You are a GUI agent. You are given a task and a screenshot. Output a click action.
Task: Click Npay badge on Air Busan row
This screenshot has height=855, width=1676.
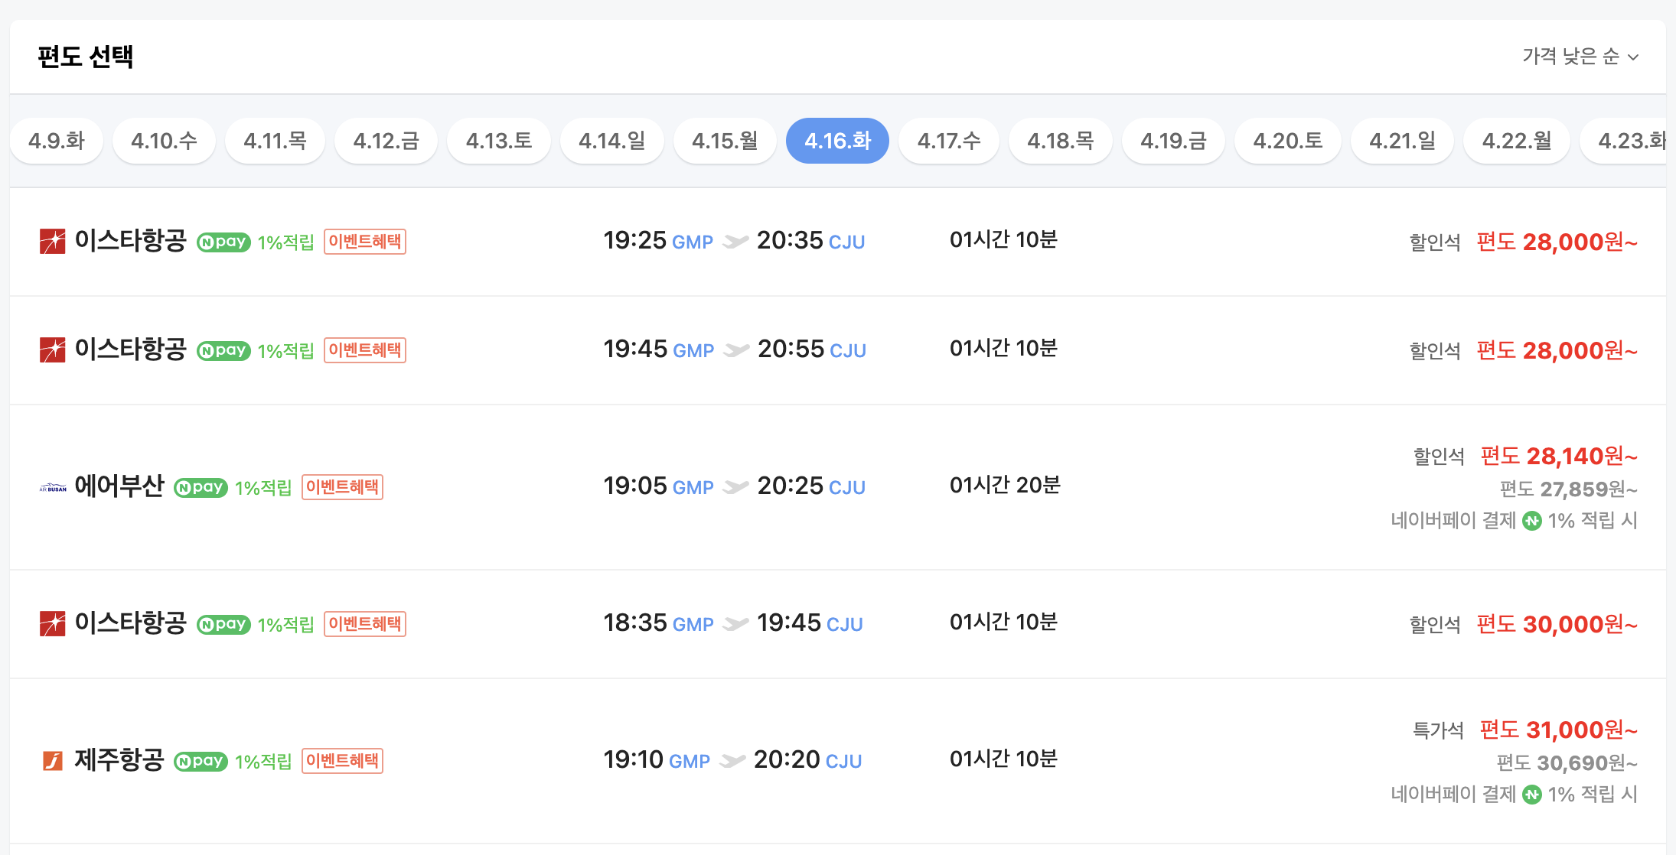point(201,487)
